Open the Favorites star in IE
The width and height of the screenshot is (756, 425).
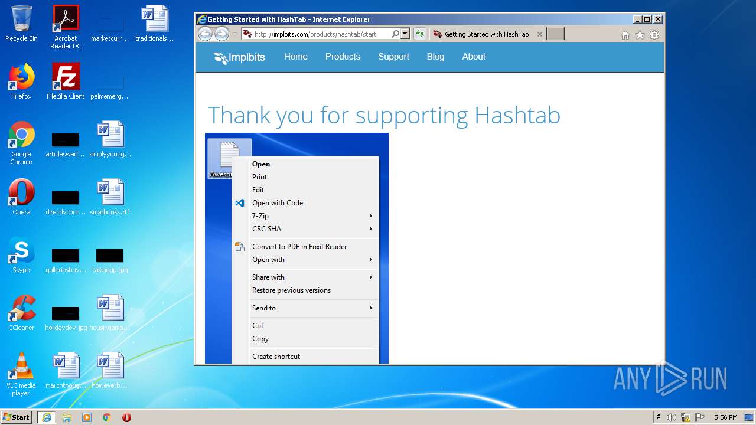640,35
